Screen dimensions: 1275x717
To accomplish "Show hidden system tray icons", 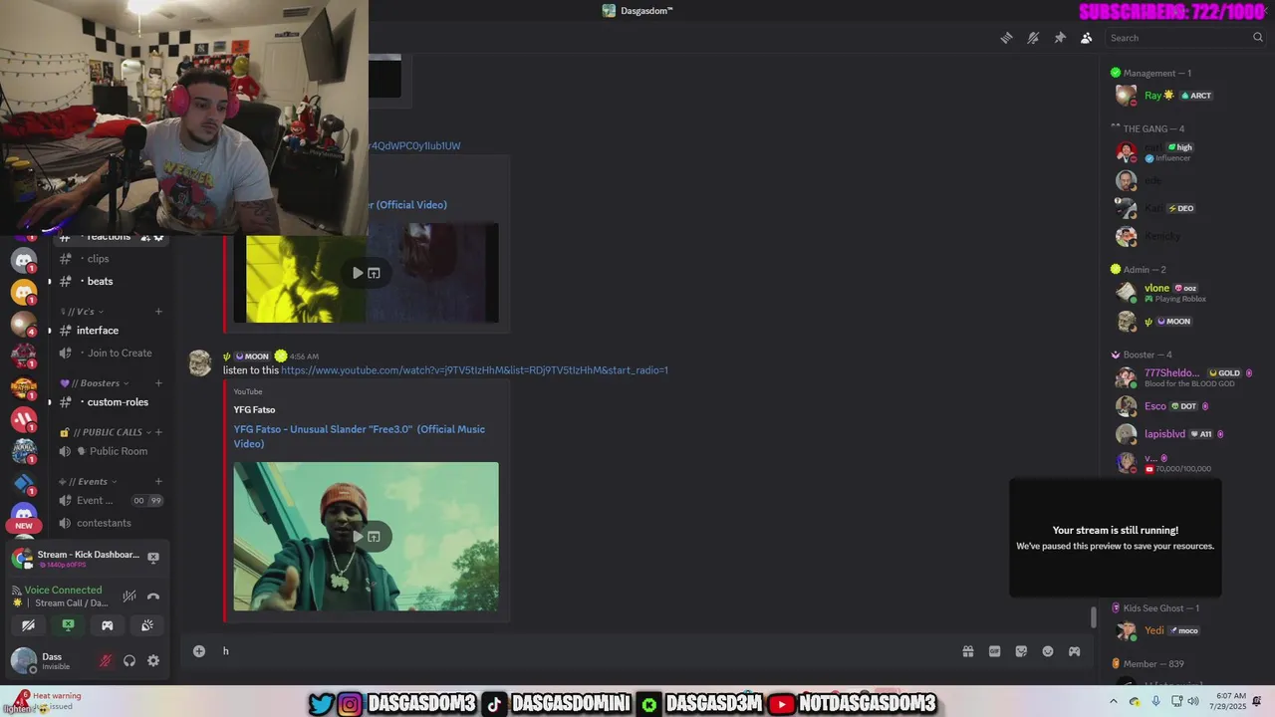I will point(1114,701).
